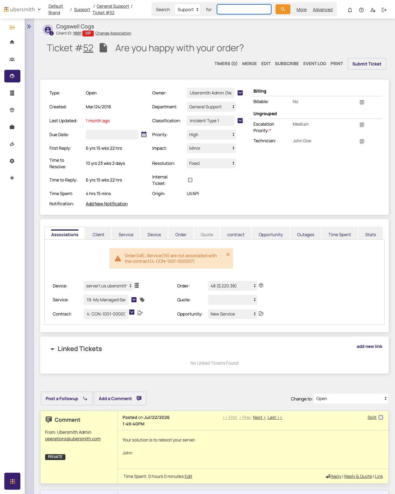This screenshot has width=395, height=494.
Task: Open the help question mark icon
Action: click(x=361, y=10)
